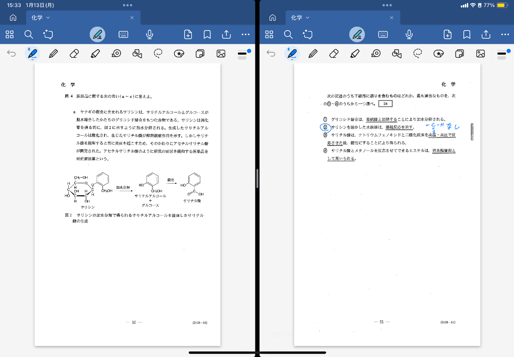Open the AI sparkle assistant in left window
This screenshot has width=514, height=357.
(48, 34)
